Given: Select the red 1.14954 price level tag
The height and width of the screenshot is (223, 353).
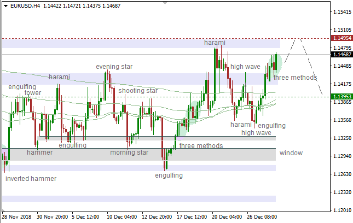Looking at the screenshot, I should (342, 38).
